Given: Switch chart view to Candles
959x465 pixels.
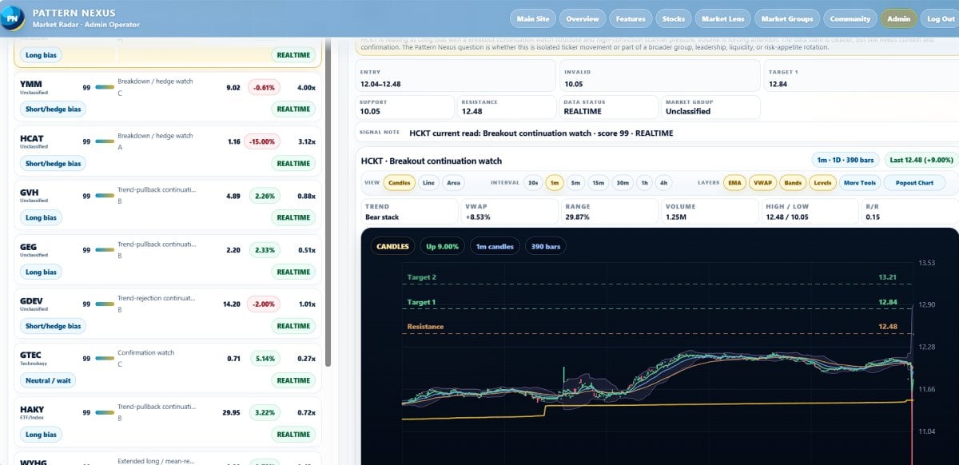Looking at the screenshot, I should click(399, 183).
